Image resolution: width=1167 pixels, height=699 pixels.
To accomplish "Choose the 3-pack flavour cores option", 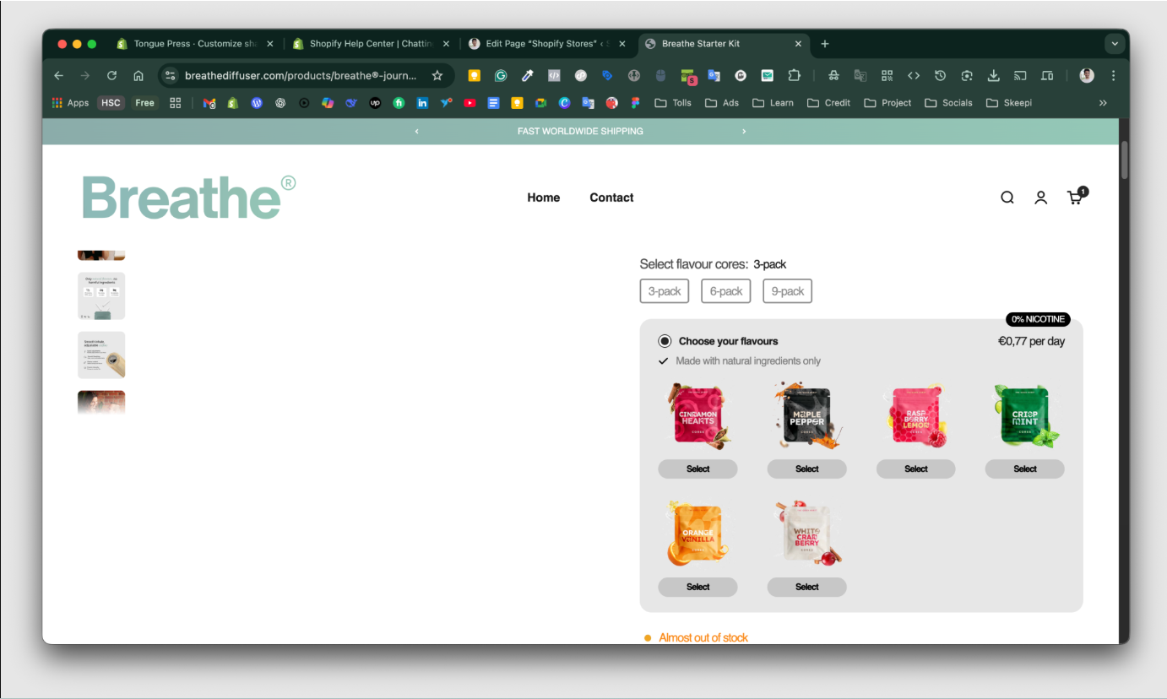I will point(665,291).
